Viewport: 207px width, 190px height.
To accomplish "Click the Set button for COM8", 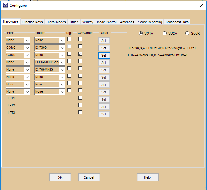I will 104,48.
